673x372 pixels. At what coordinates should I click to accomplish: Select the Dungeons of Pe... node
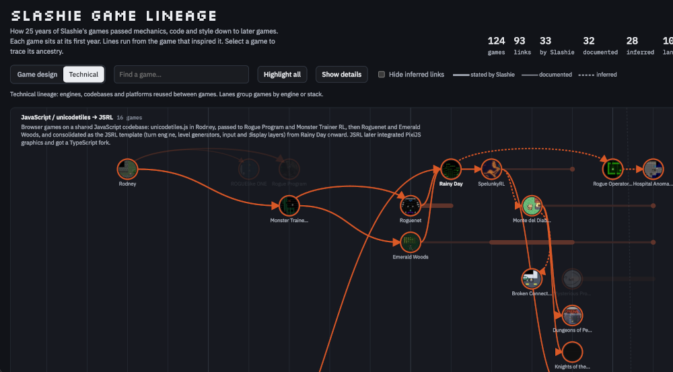click(572, 315)
